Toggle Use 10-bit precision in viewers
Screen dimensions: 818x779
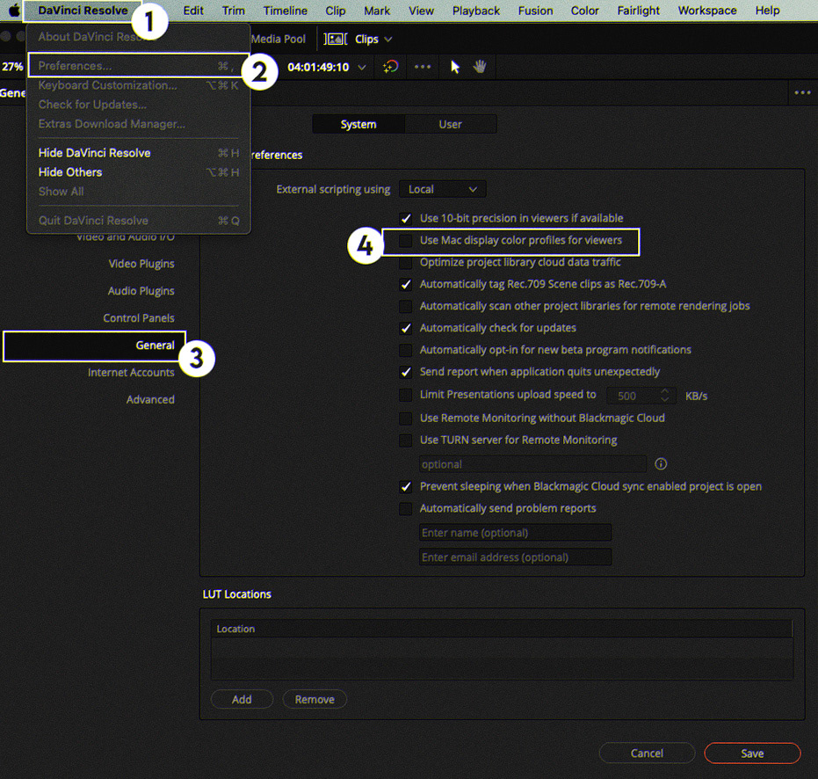click(405, 218)
